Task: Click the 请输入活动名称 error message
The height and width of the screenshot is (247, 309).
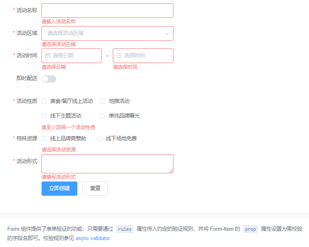Action: pos(59,22)
